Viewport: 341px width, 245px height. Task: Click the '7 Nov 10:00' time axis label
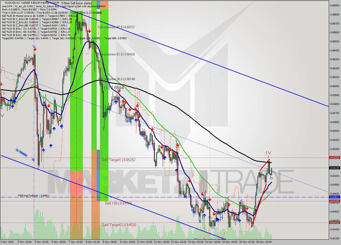pyautogui.click(x=76, y=242)
